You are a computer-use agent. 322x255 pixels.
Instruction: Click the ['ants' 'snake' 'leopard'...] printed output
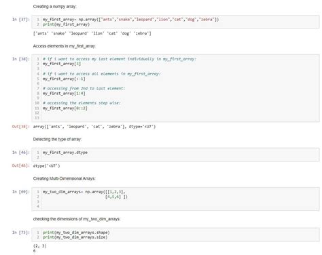[x=92, y=33]
